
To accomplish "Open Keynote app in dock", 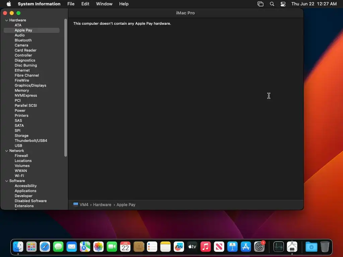I will coord(232,247).
